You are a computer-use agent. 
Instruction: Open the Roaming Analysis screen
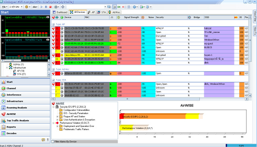tap(25, 108)
